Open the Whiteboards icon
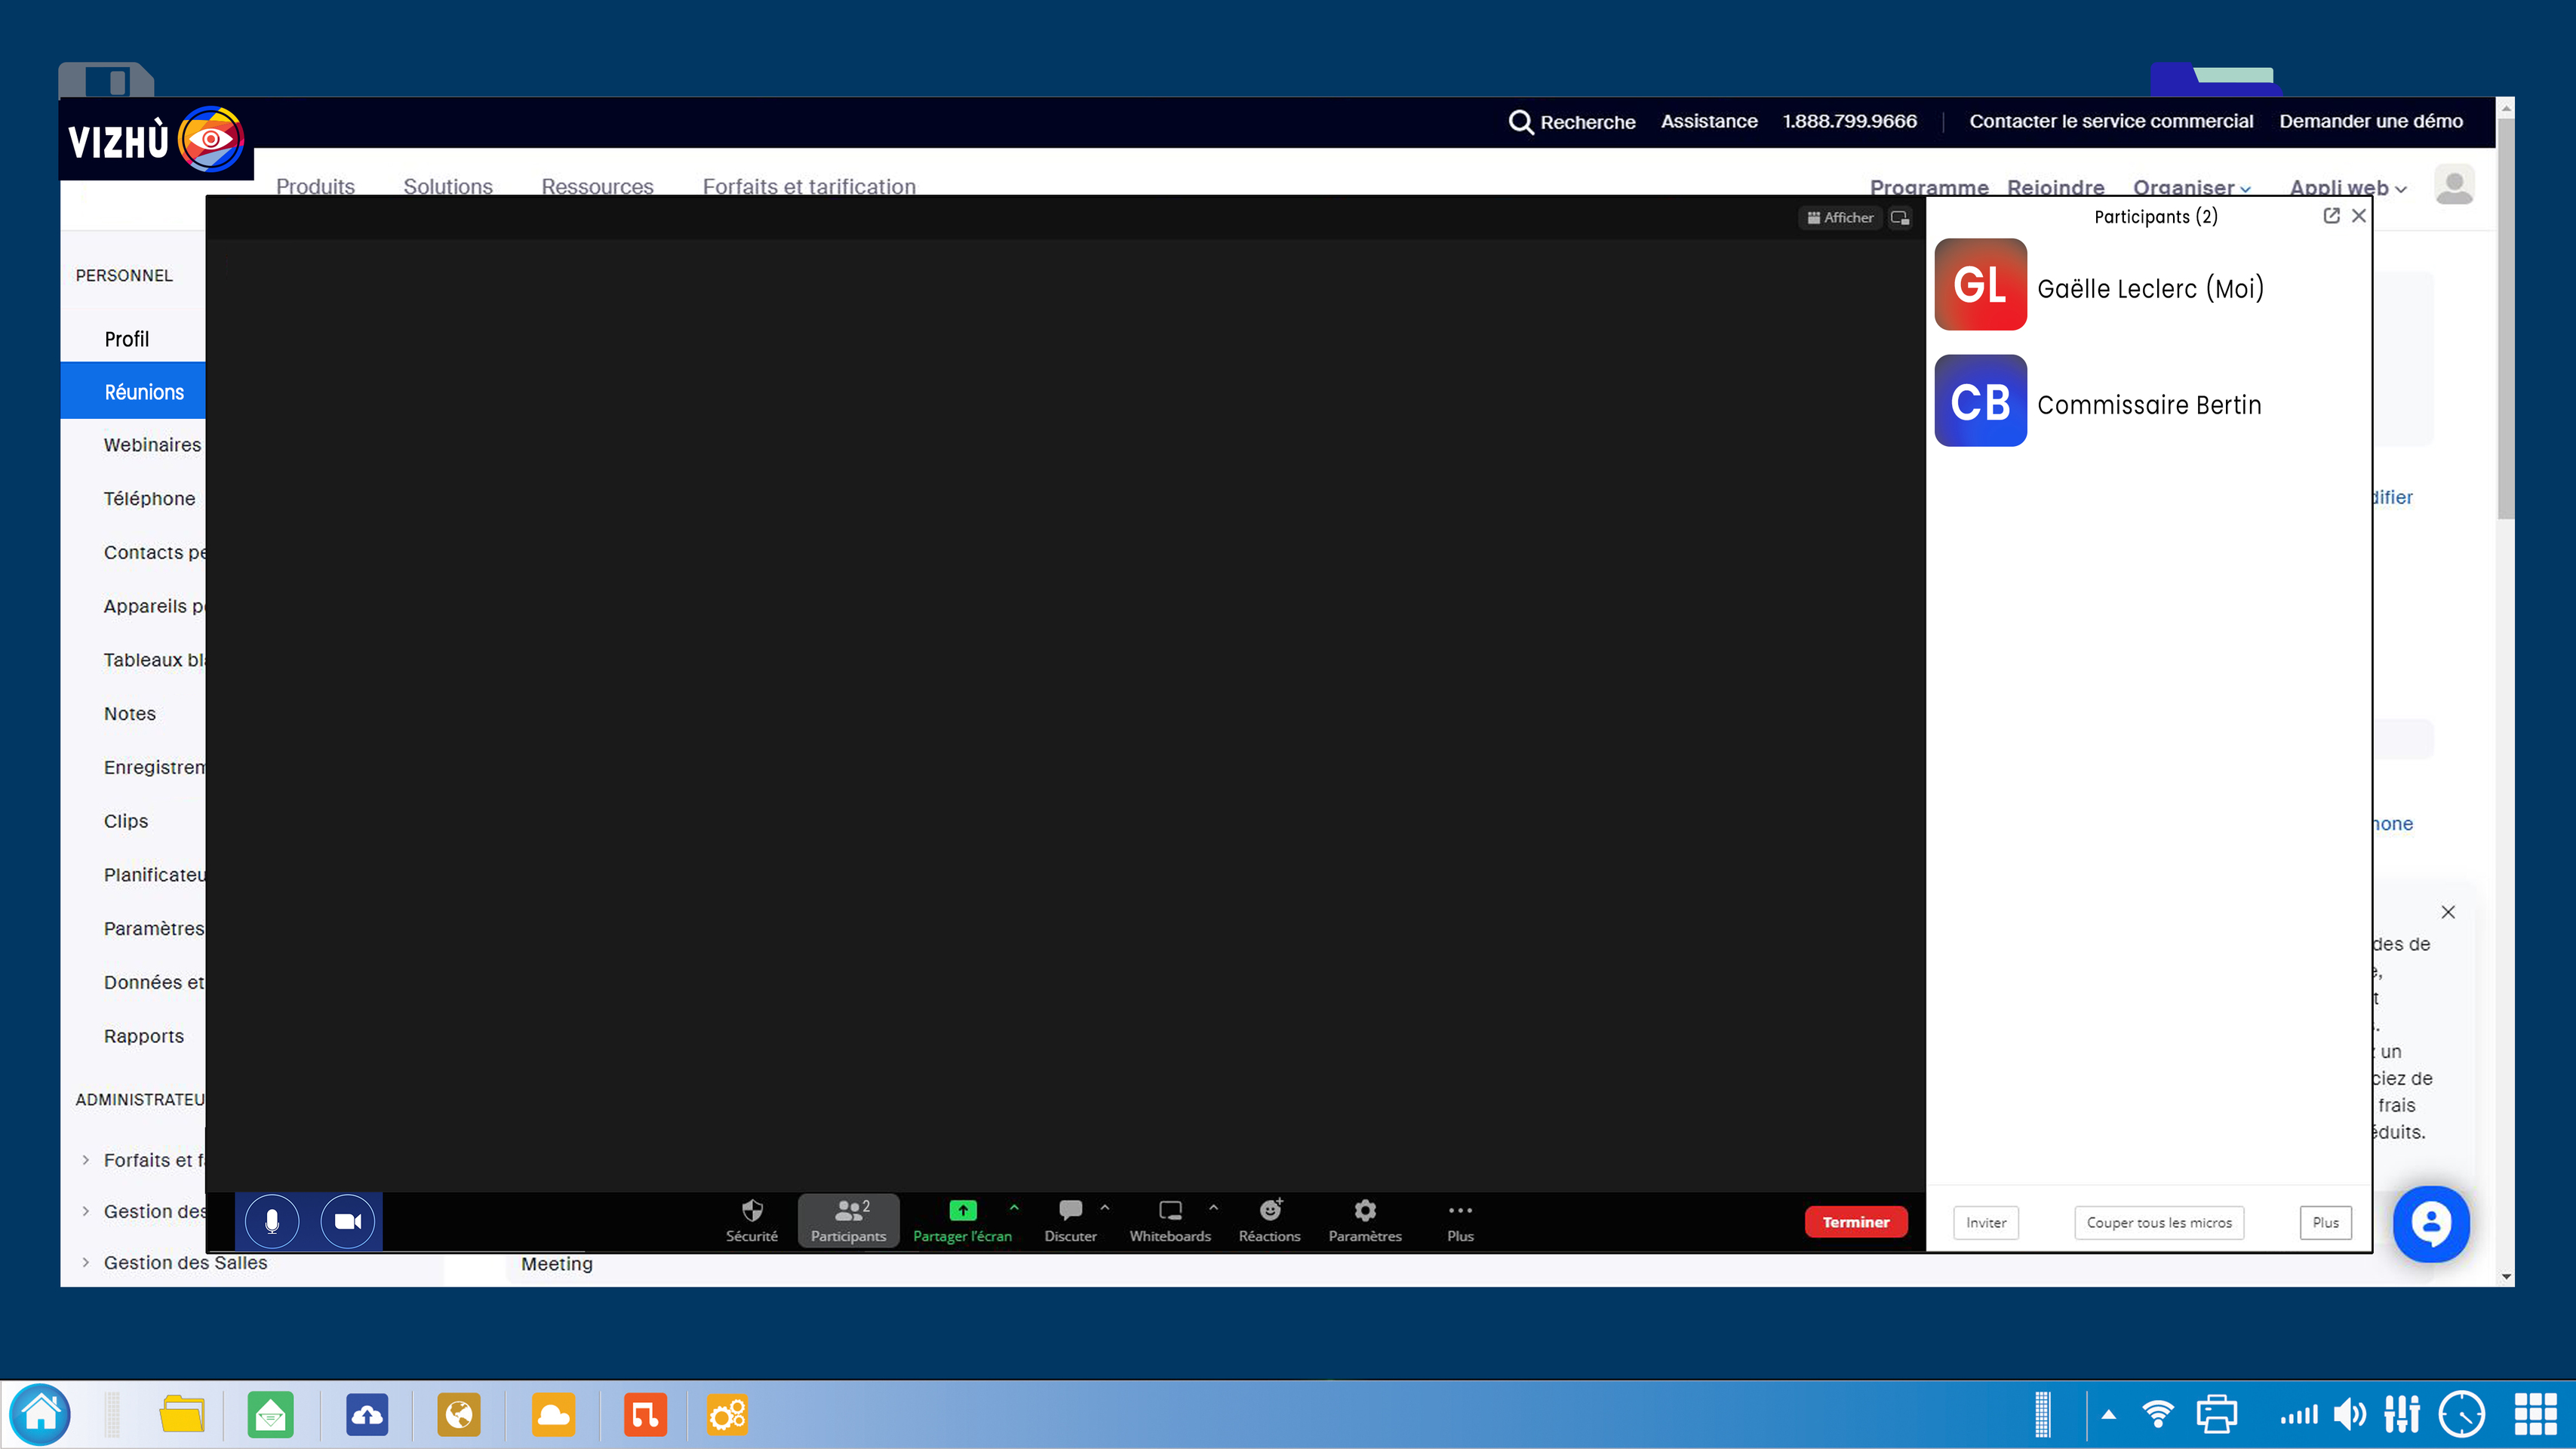The width and height of the screenshot is (2576, 1449). (x=1170, y=1211)
